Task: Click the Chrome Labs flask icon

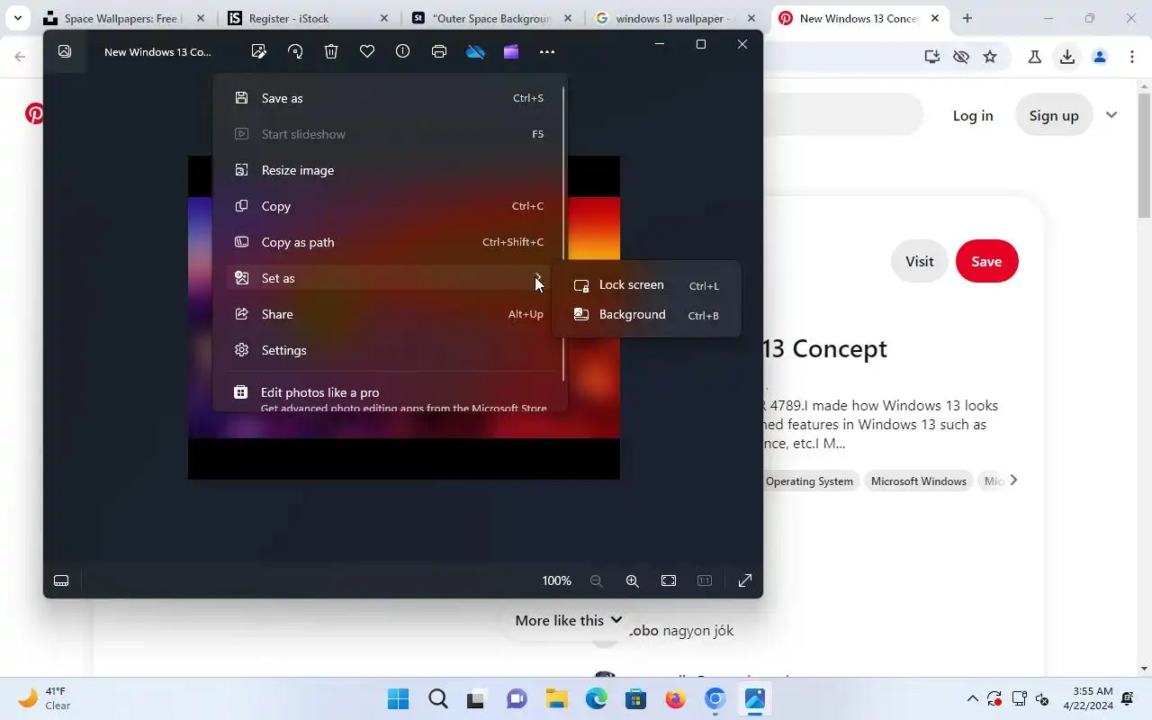Action: [1035, 57]
